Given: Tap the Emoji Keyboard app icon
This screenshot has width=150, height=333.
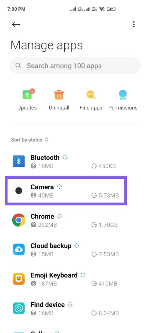Looking at the screenshot, I should click(x=19, y=279).
